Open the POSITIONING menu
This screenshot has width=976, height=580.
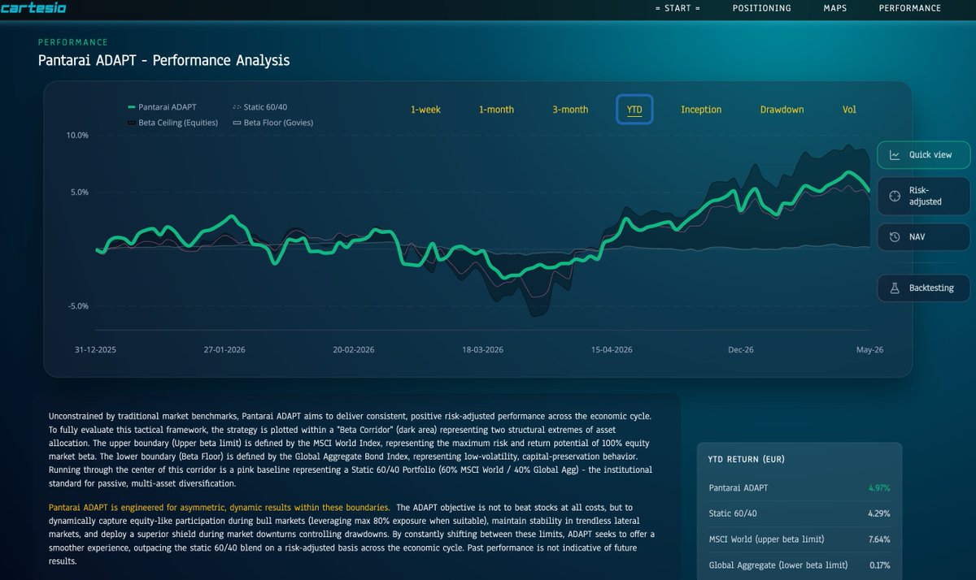pos(761,8)
